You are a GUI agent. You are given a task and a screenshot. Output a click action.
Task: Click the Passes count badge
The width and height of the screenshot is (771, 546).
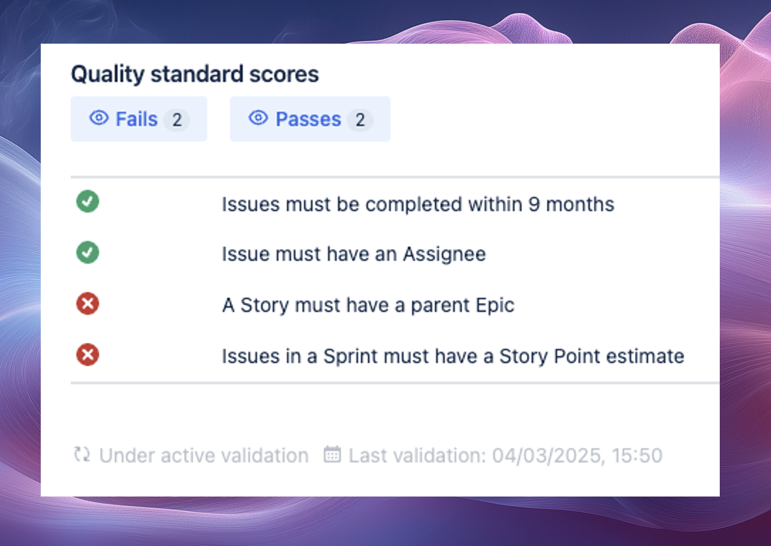[x=360, y=120]
